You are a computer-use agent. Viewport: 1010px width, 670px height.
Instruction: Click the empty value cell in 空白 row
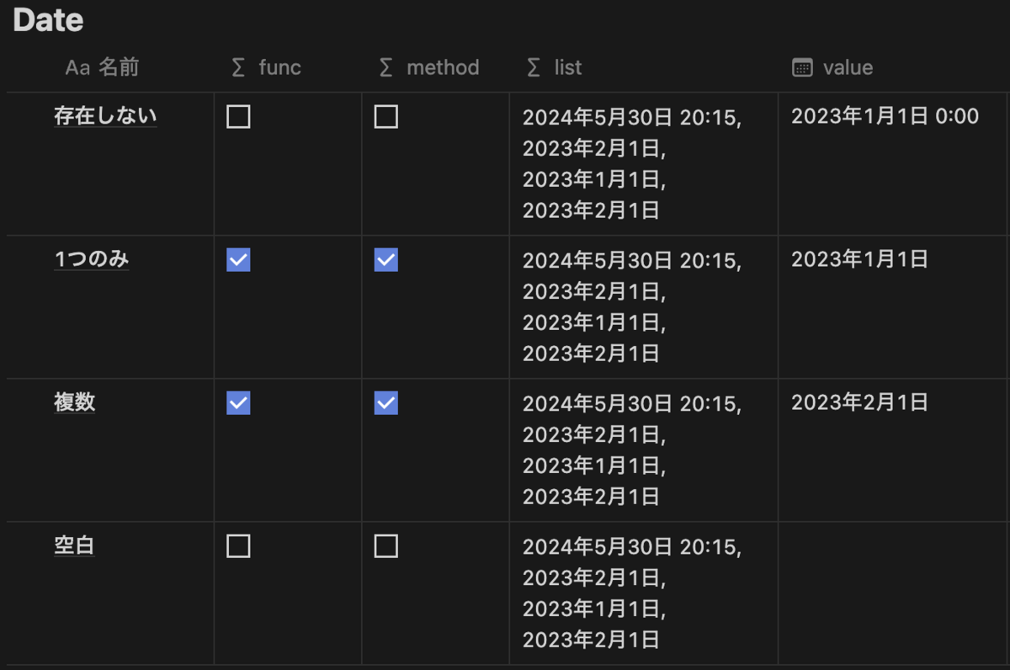click(894, 593)
